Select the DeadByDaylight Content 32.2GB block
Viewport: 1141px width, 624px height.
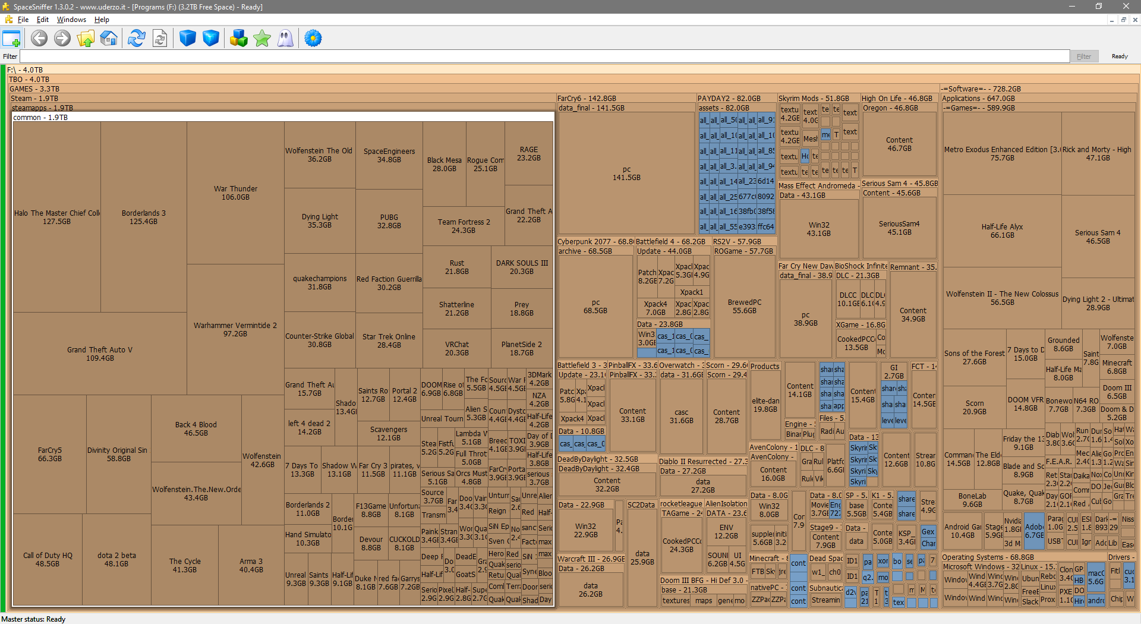(x=607, y=485)
